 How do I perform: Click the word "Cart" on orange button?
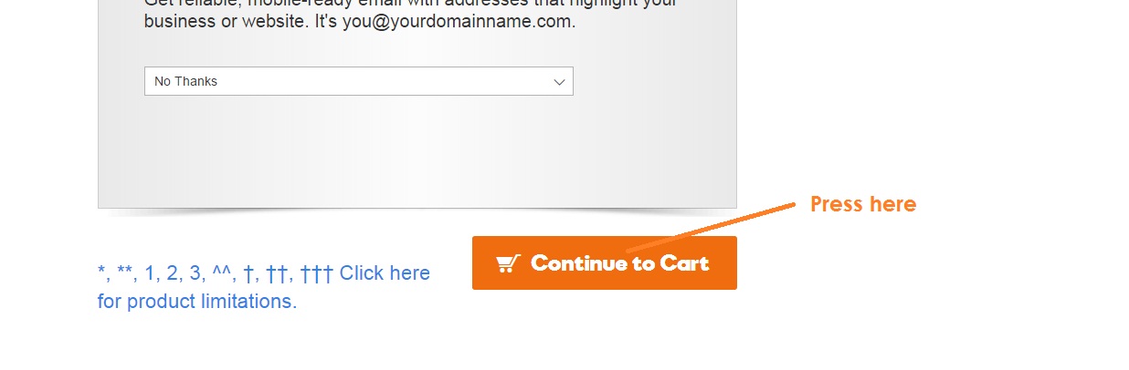tap(685, 263)
